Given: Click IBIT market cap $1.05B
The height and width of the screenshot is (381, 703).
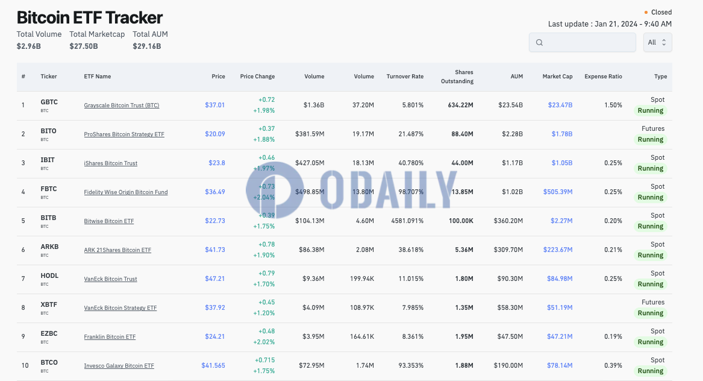Looking at the screenshot, I should (x=562, y=163).
